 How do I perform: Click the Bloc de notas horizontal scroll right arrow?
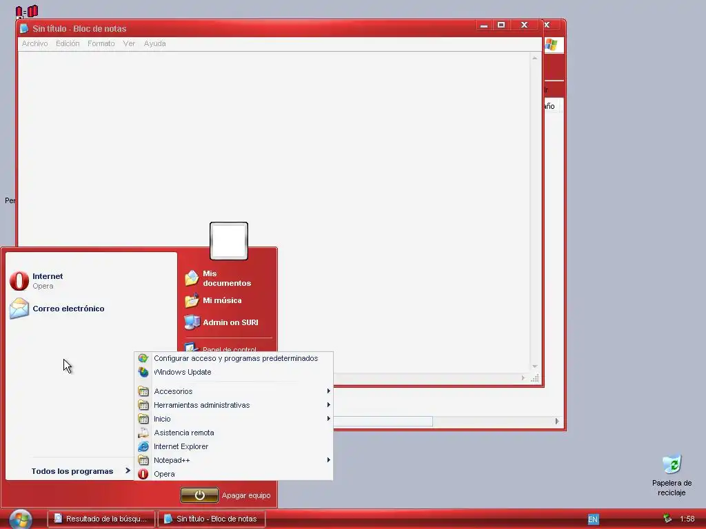click(523, 378)
